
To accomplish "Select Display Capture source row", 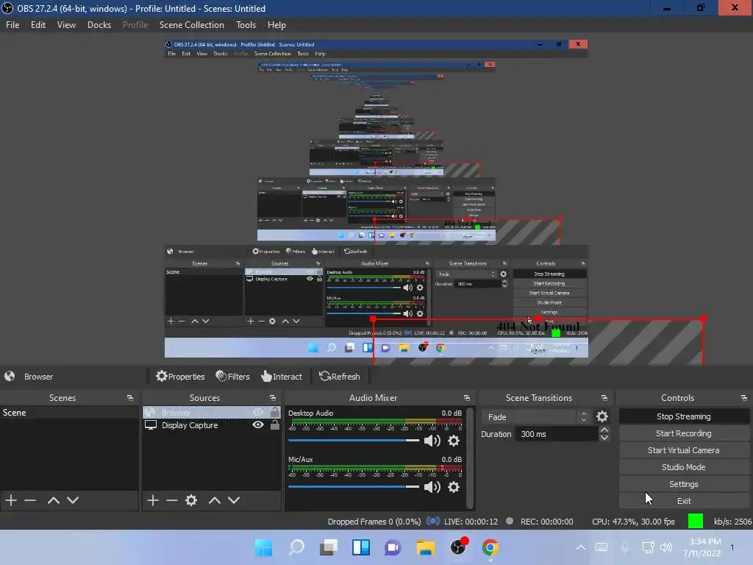I will pyautogui.click(x=212, y=424).
